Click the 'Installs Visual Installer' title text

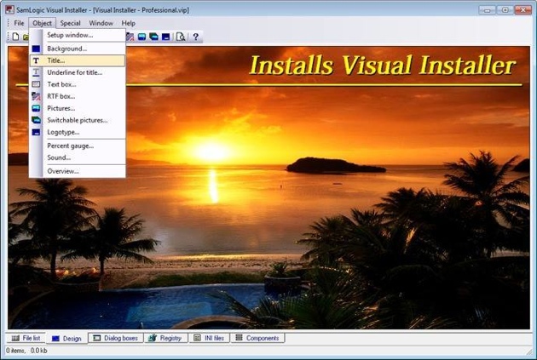[x=383, y=65]
